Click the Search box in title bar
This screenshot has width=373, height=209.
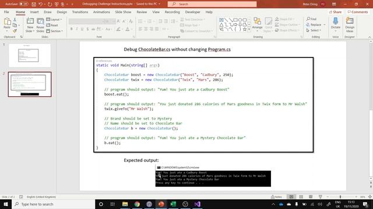[x=212, y=4]
